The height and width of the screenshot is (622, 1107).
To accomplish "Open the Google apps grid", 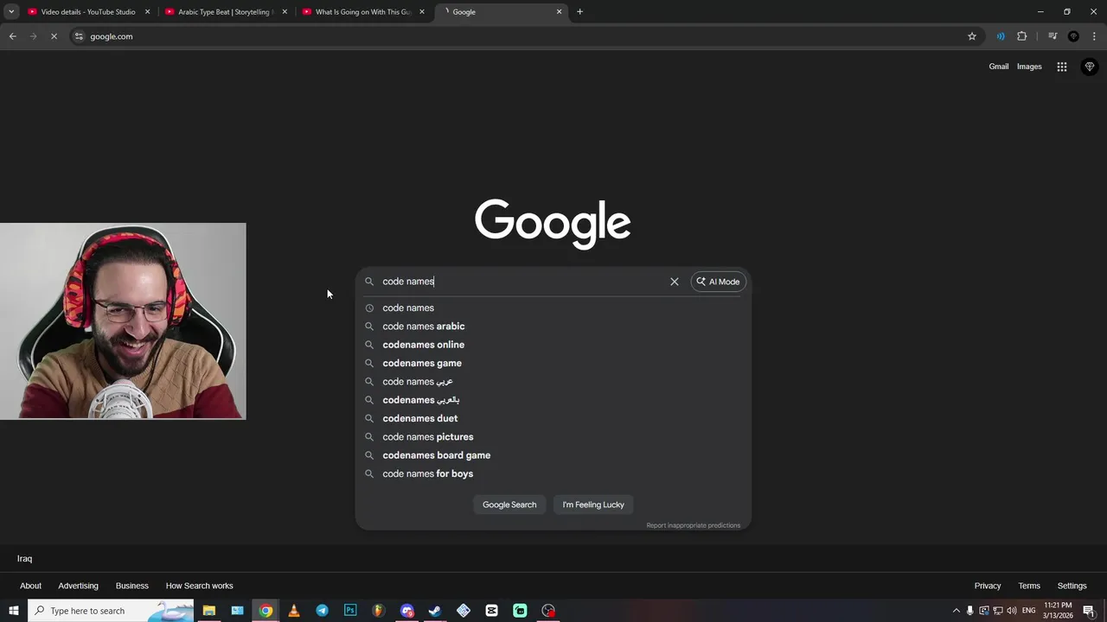I will pyautogui.click(x=1062, y=67).
